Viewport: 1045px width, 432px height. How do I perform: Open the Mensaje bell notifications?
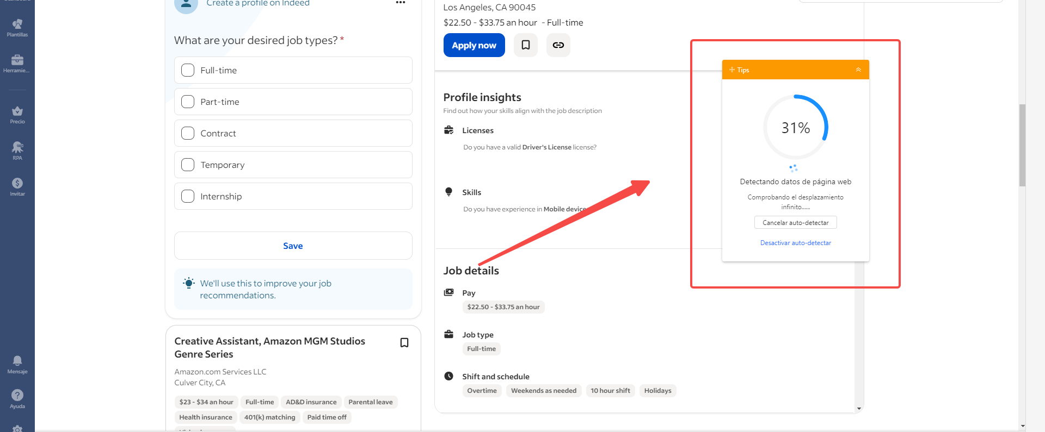click(x=17, y=364)
